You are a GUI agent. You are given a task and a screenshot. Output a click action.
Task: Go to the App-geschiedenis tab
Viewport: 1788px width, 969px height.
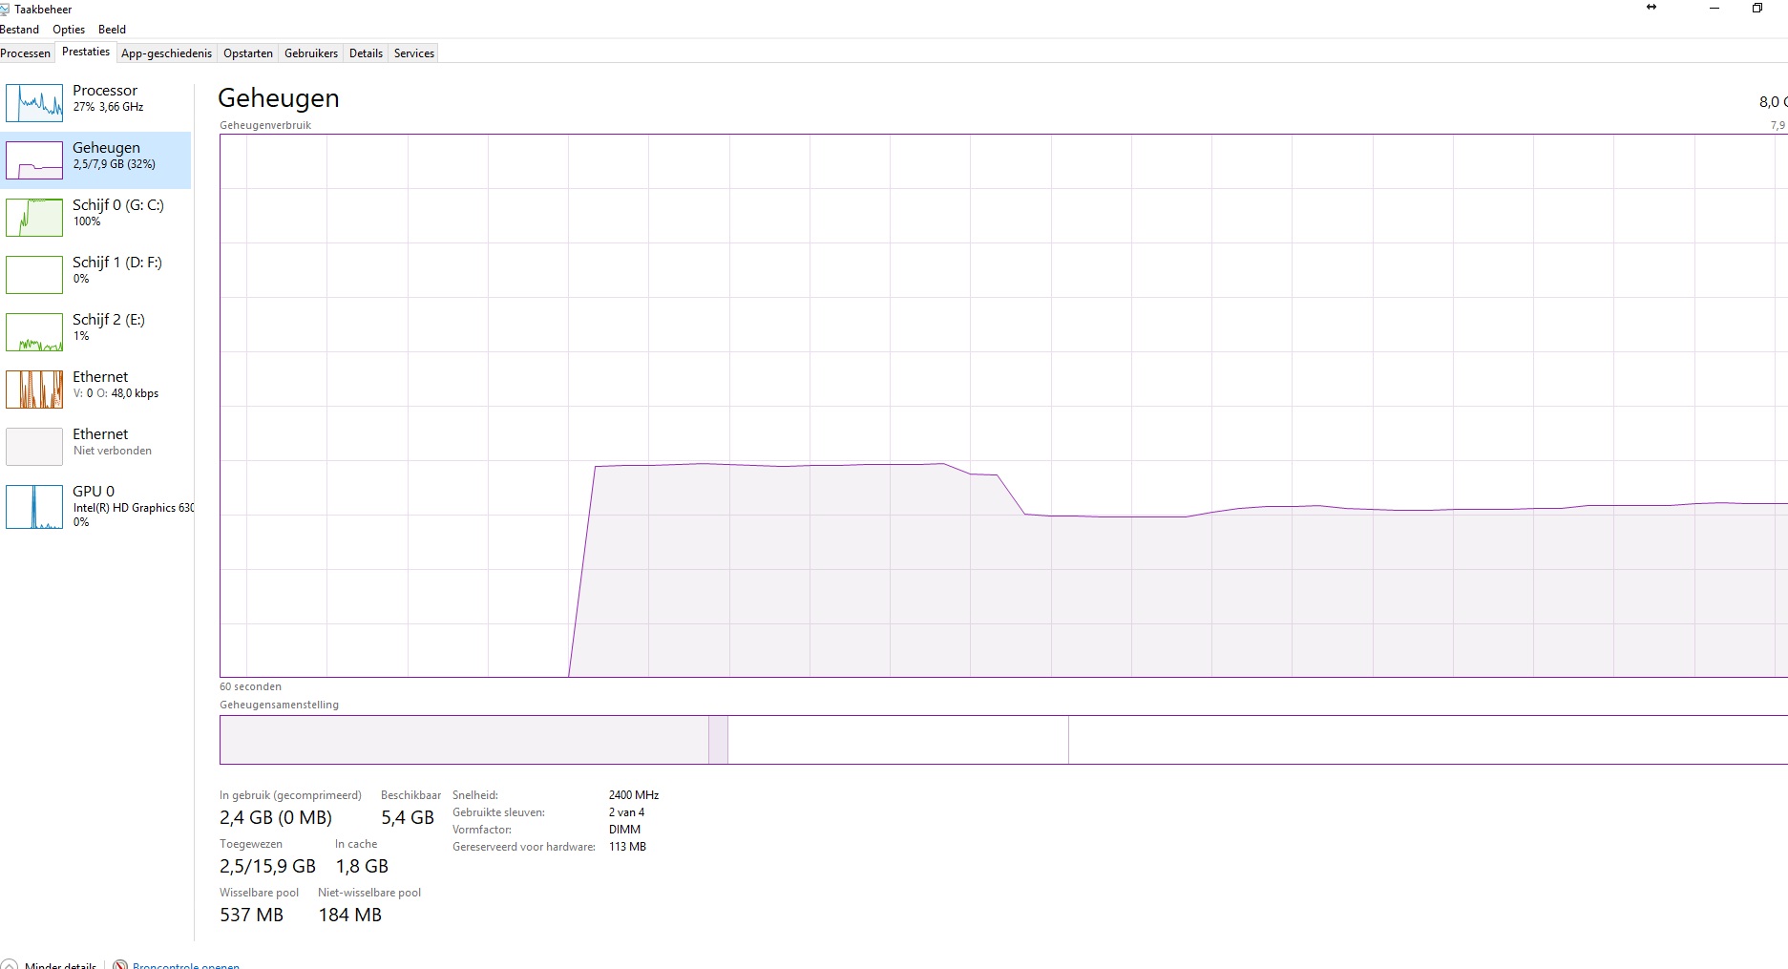click(166, 53)
